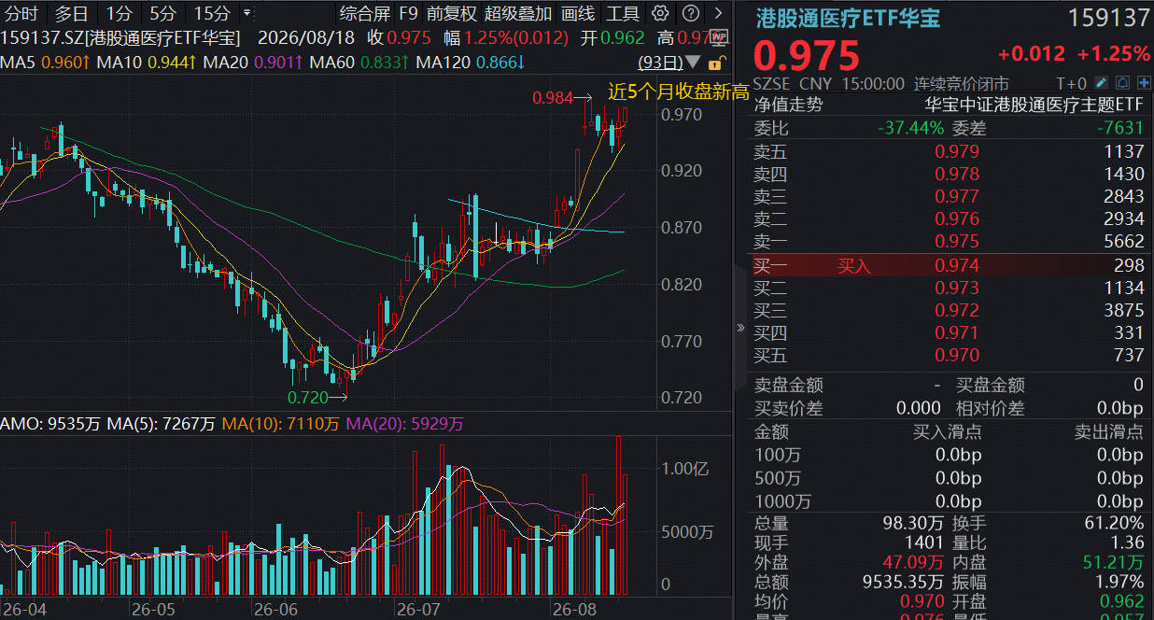The width and height of the screenshot is (1154, 620).
Task: Switch to 多日 multi-day tab
Action: pos(71,14)
